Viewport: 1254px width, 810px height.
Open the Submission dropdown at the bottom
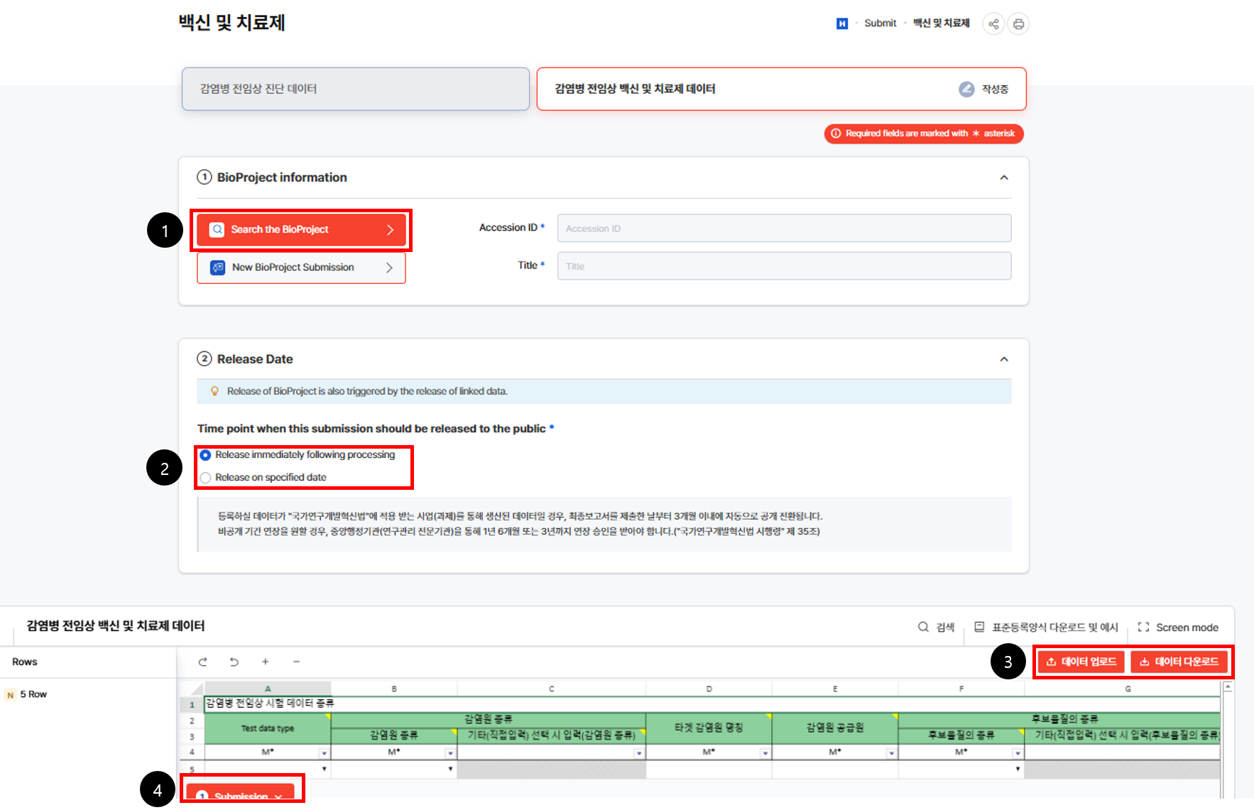click(241, 795)
